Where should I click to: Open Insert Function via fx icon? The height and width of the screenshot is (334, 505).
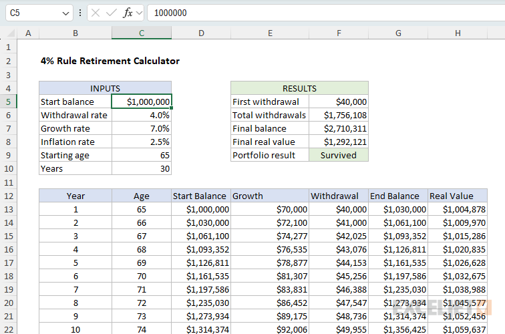click(x=128, y=13)
